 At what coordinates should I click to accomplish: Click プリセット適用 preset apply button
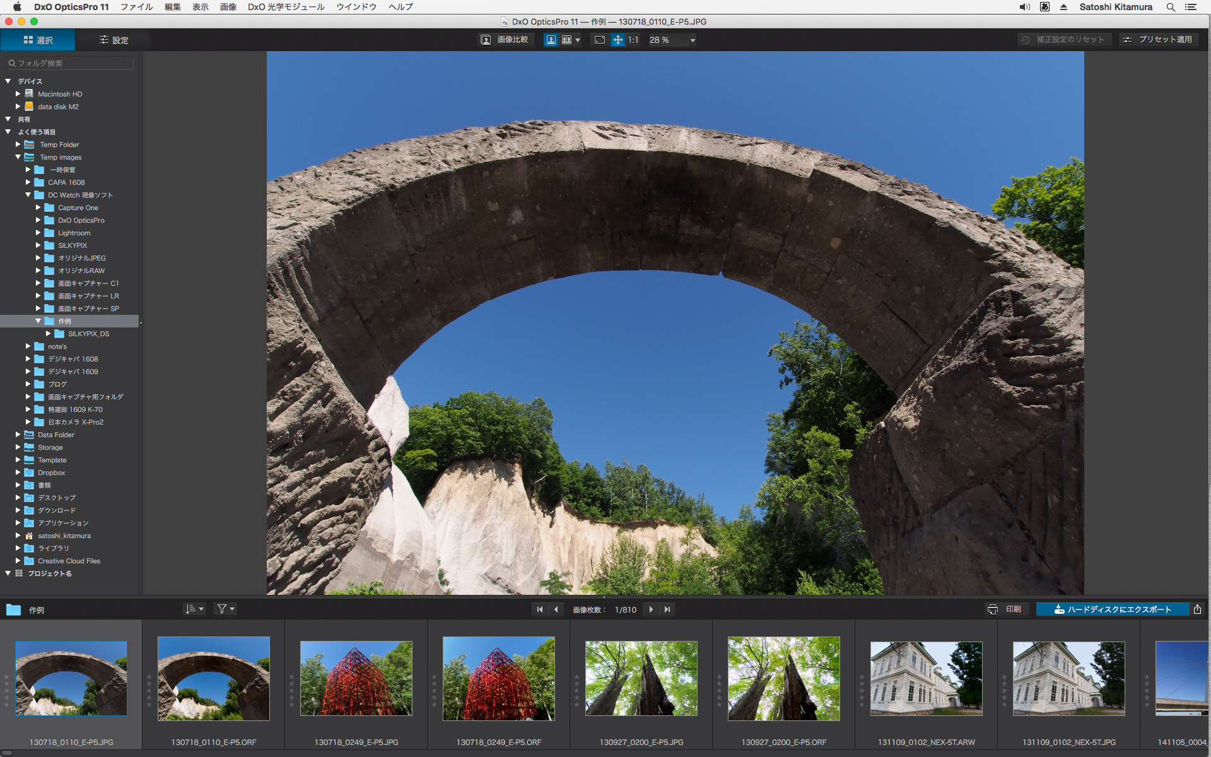[1158, 40]
